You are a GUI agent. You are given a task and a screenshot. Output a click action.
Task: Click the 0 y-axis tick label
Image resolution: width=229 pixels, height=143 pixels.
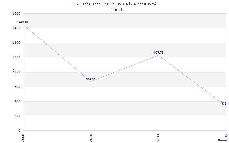[x=19, y=131]
